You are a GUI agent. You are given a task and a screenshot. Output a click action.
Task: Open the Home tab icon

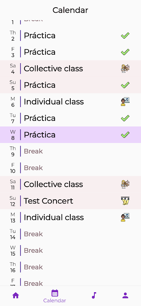(16, 295)
